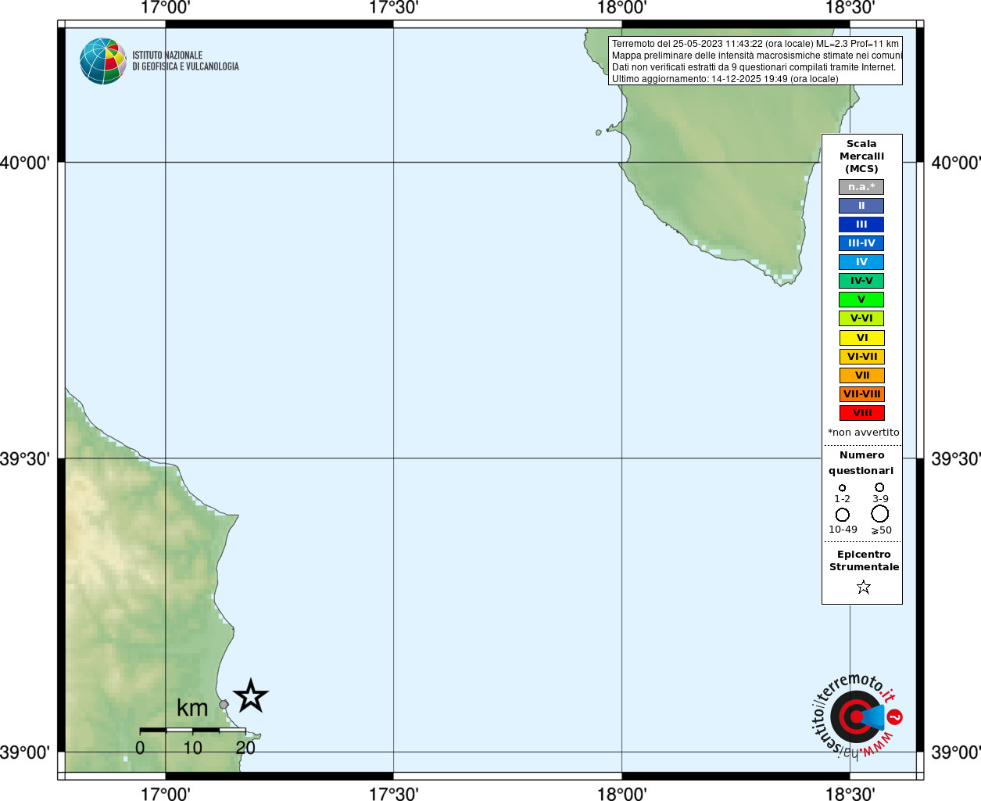Click the scale bar '10' mark
981x801 pixels.
[192, 748]
